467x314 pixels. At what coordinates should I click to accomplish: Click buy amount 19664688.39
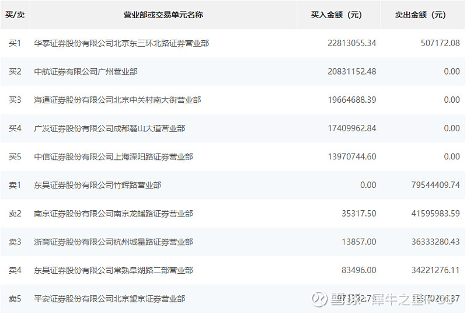pos(352,100)
